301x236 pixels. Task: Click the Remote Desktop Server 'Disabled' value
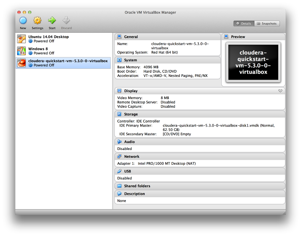[168, 102]
